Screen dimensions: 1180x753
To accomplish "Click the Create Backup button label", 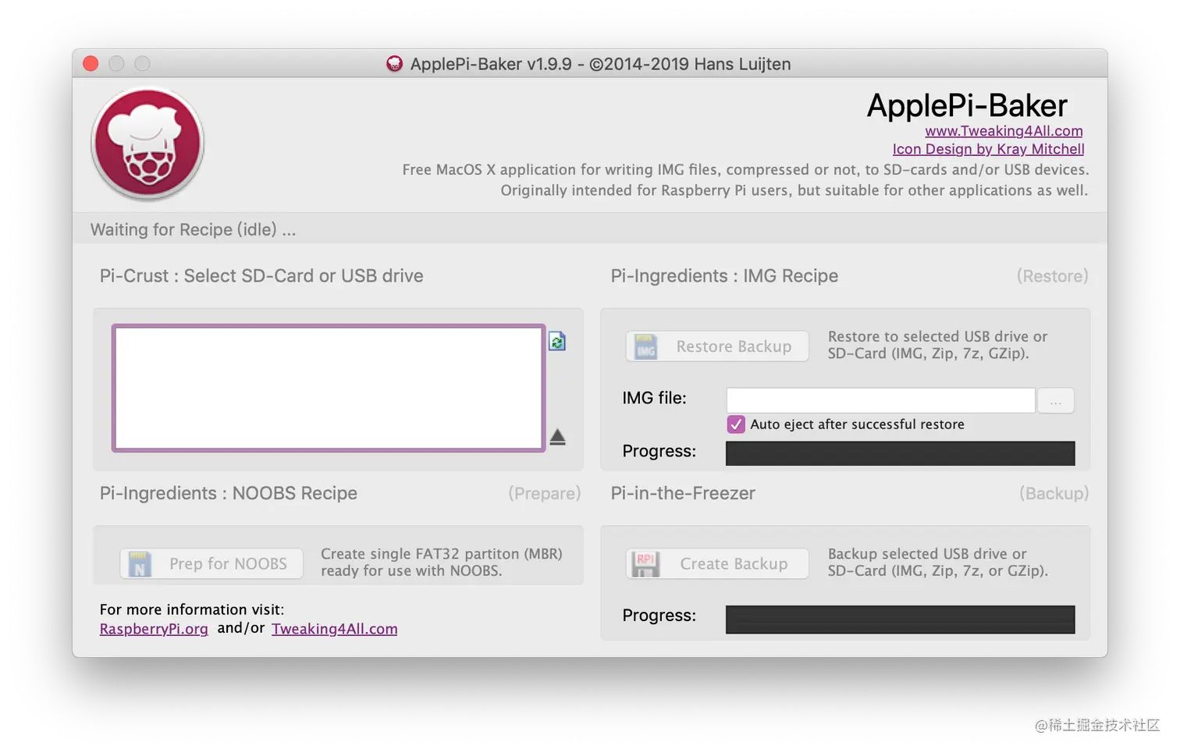I will [734, 563].
